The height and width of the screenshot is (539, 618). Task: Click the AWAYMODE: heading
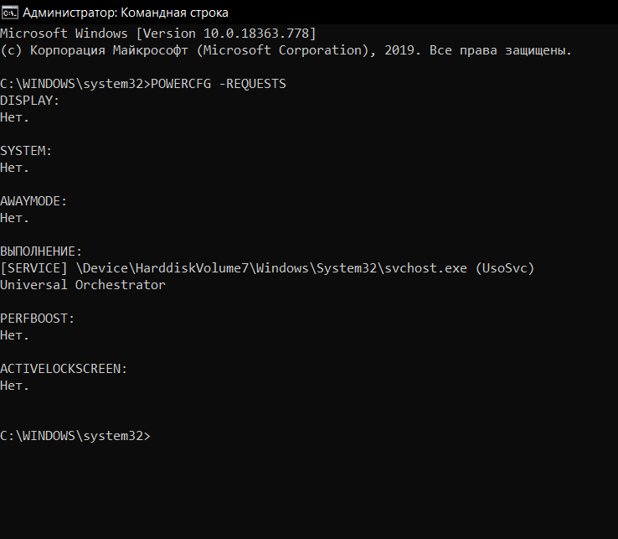(33, 201)
